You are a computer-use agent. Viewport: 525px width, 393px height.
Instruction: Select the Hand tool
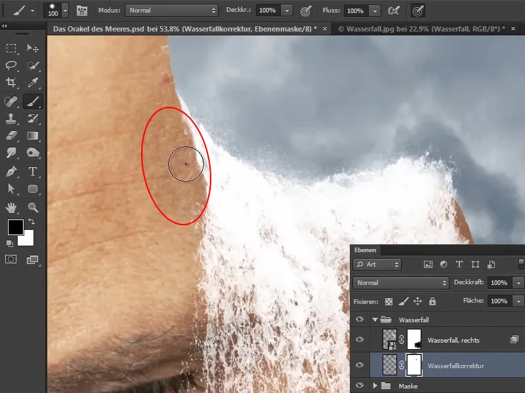pos(11,208)
